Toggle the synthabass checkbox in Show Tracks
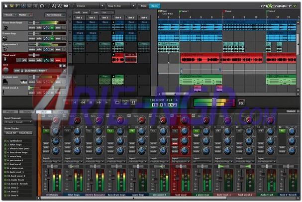The image size is (302, 202). (5, 141)
